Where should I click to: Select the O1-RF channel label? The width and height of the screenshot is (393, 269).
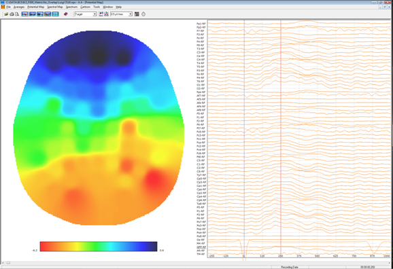201,85
